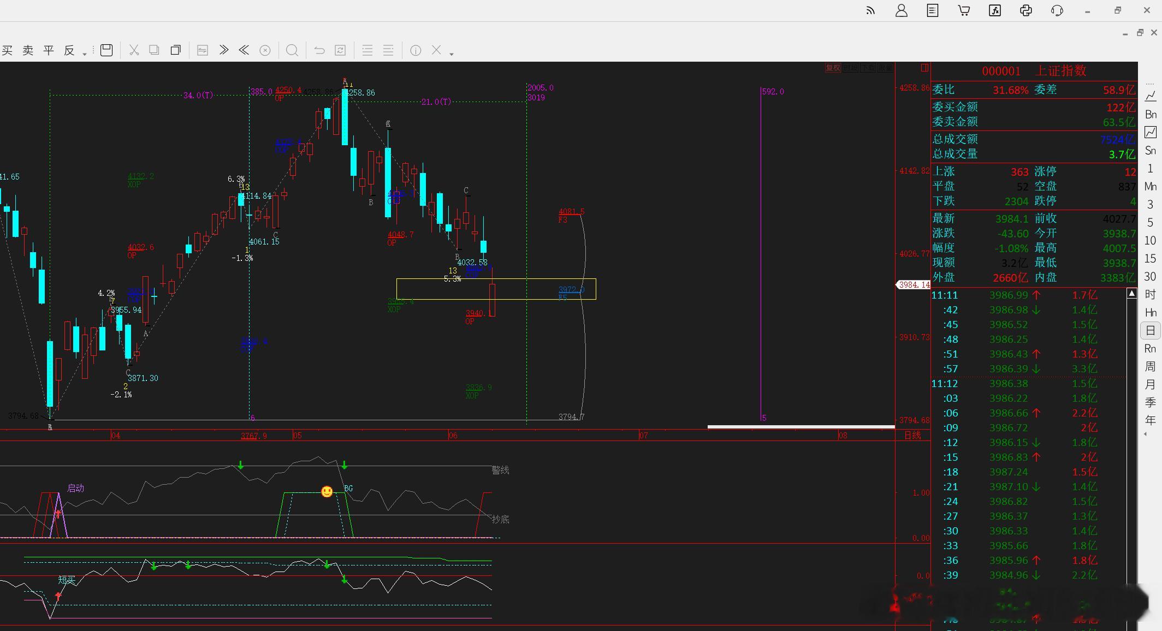Click the overlapping-windows paste icon
Screen dimensions: 1162x631
pyautogui.click(x=175, y=50)
